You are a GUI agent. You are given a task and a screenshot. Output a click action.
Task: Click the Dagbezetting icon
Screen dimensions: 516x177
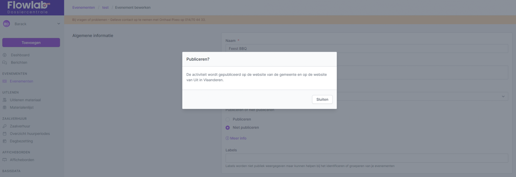(4, 141)
